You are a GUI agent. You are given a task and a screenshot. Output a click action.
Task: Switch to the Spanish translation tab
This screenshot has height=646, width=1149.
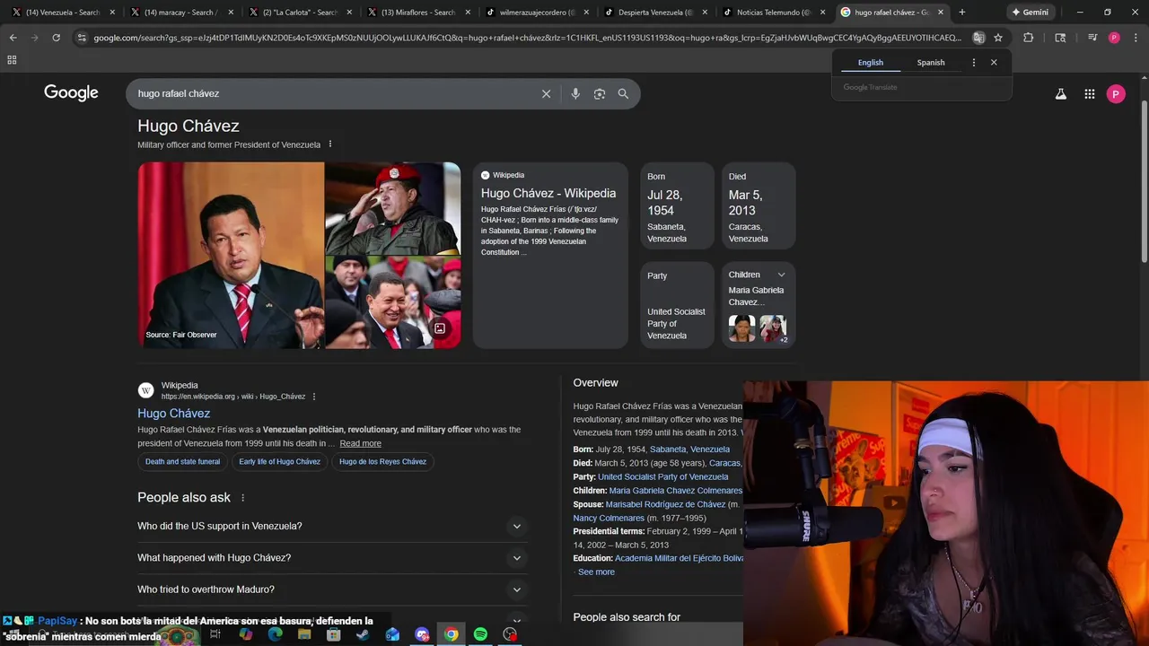click(931, 63)
